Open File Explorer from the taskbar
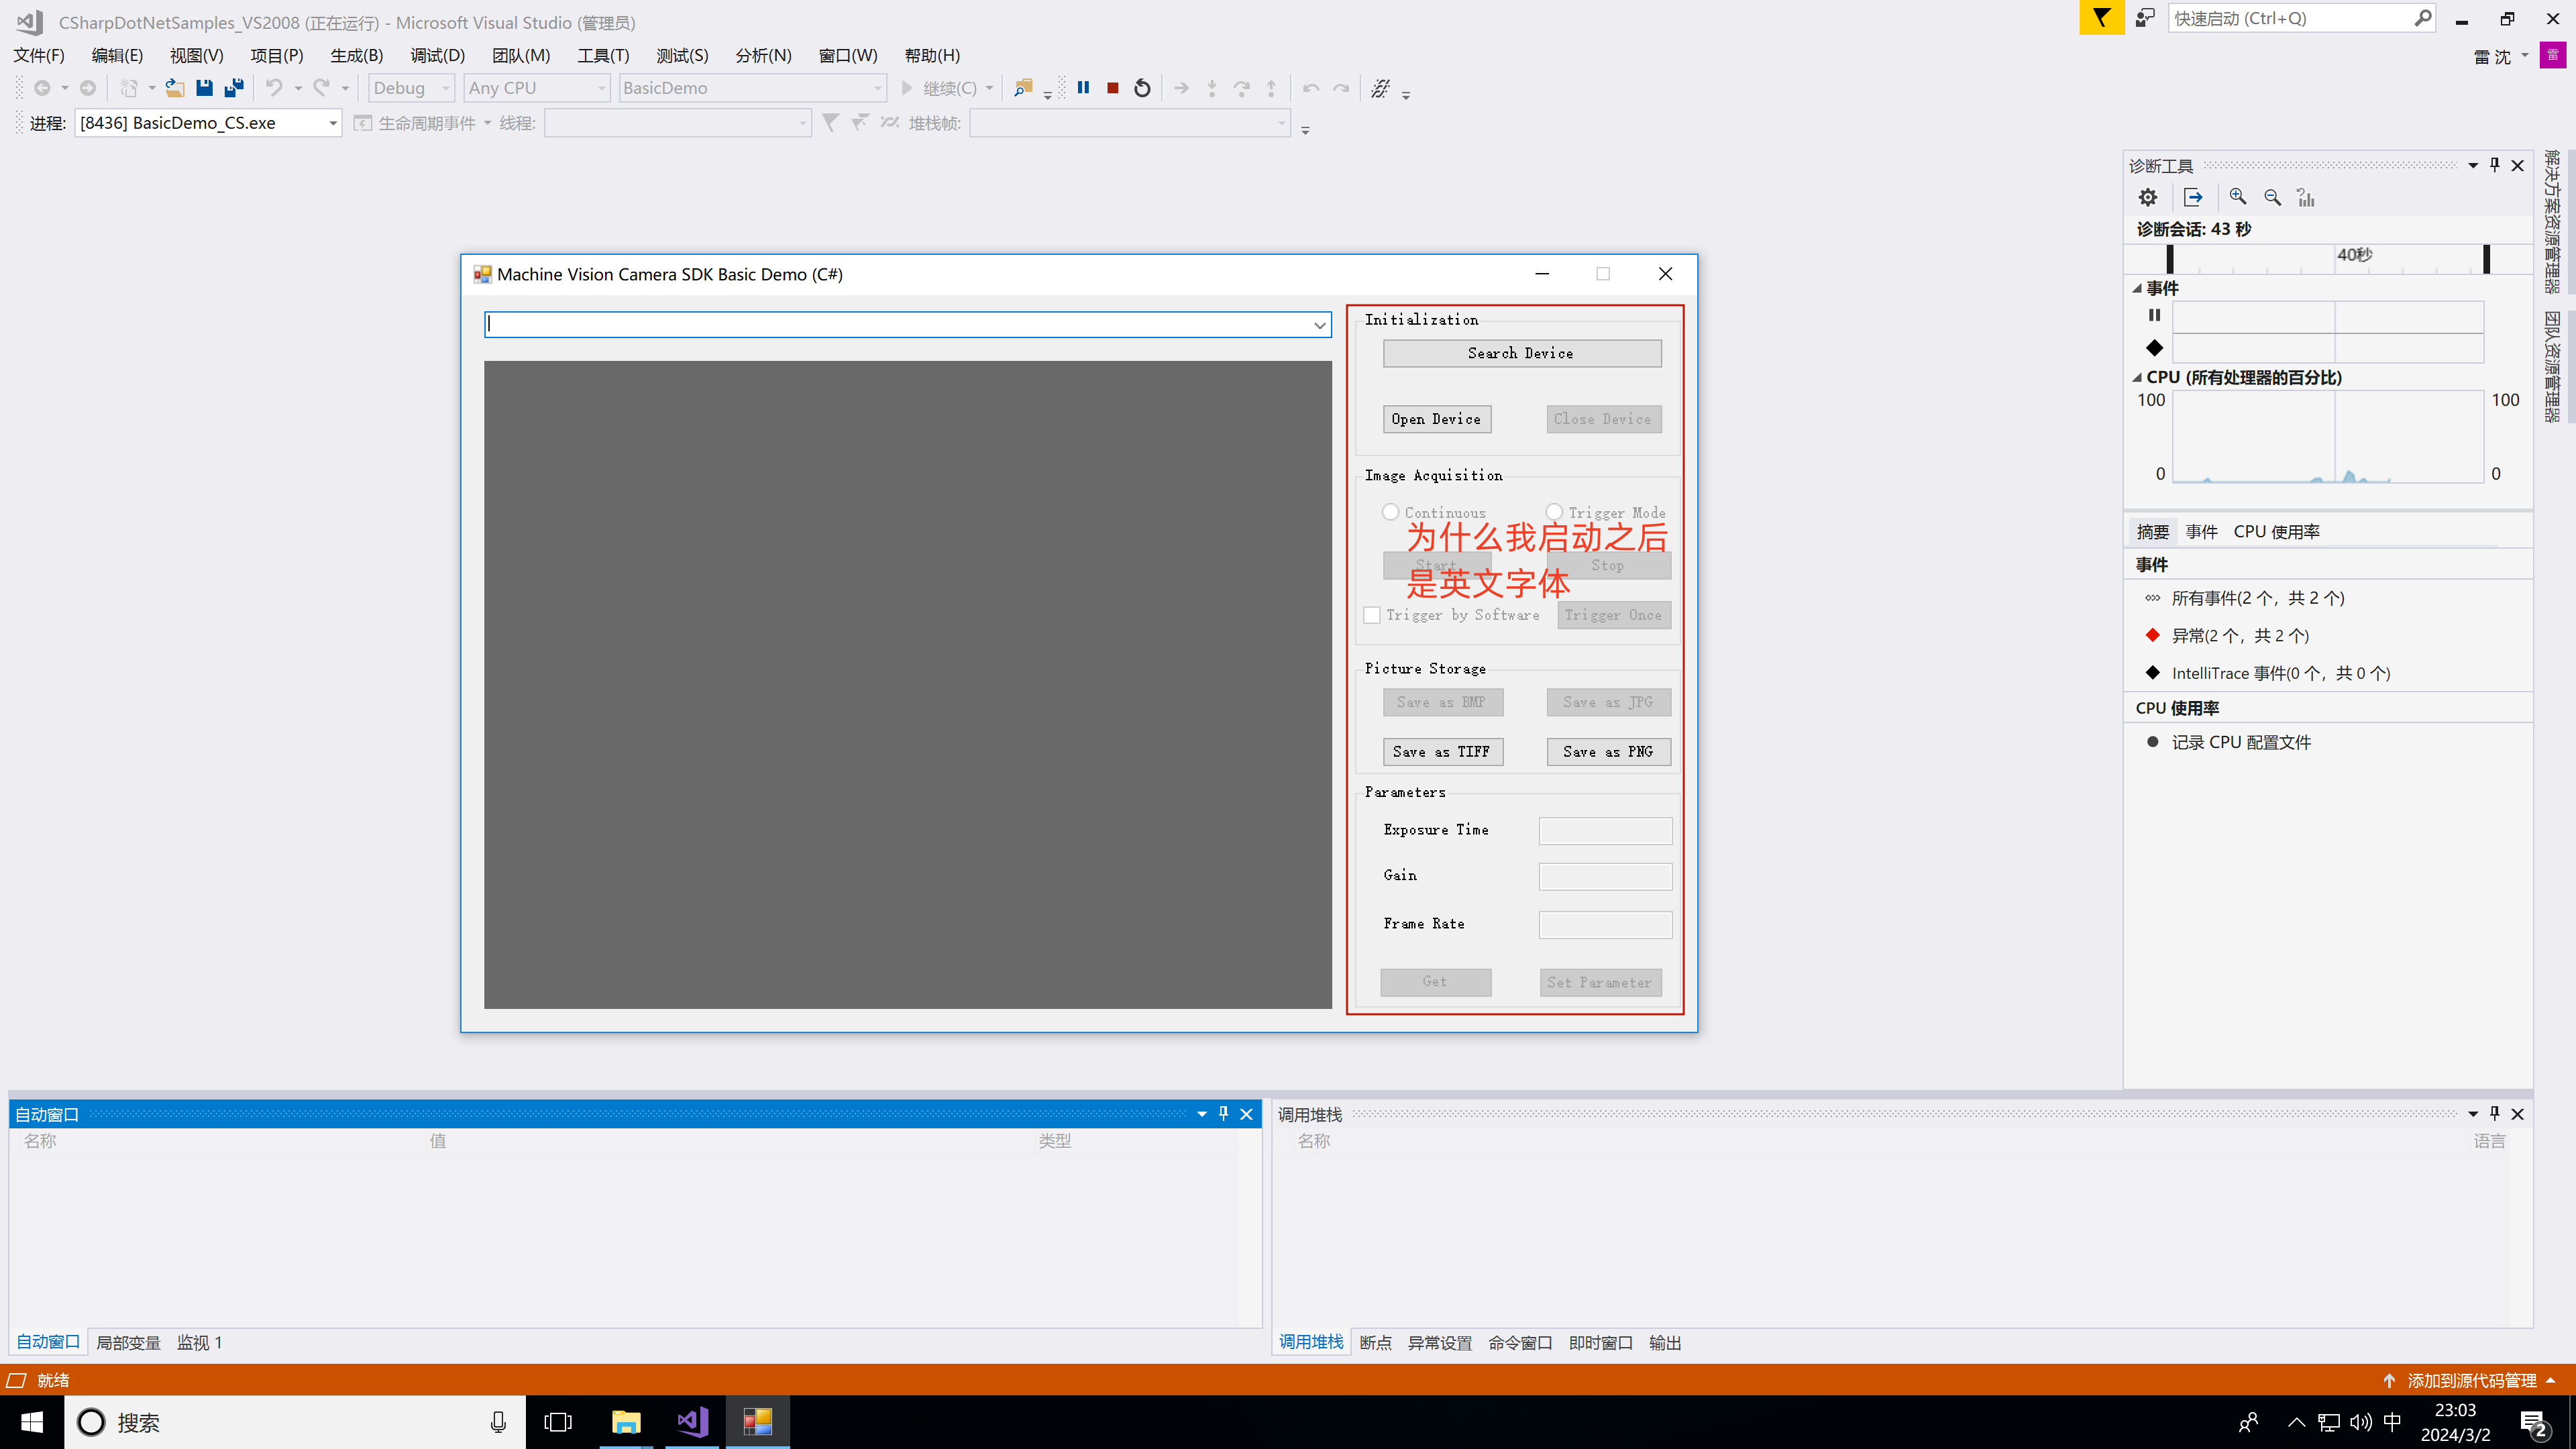Image resolution: width=2576 pixels, height=1449 pixels. pyautogui.click(x=626, y=1421)
